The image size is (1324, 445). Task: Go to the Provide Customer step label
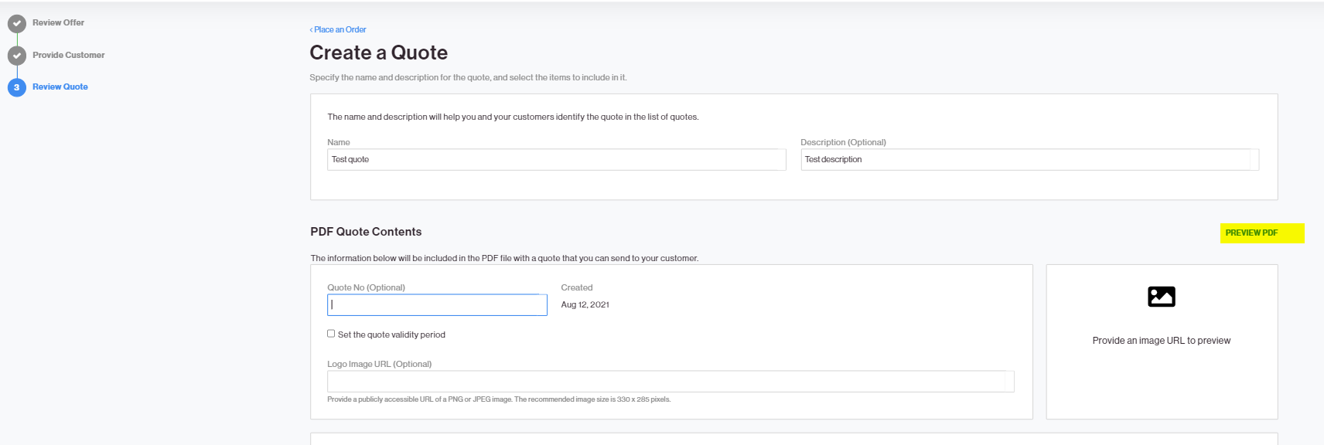click(x=68, y=56)
